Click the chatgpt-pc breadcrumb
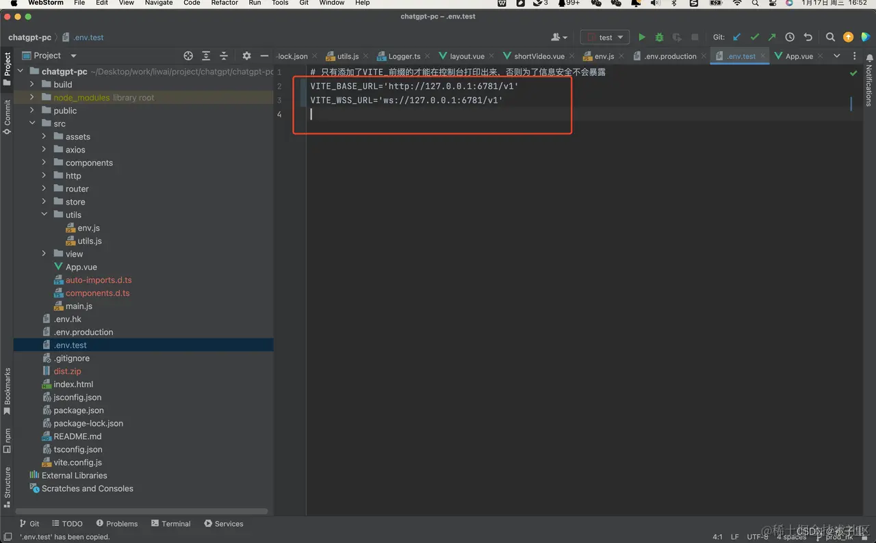 [x=29, y=38]
